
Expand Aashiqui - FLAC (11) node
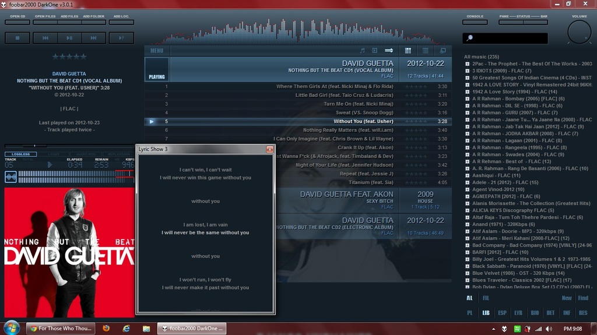[x=467, y=175]
